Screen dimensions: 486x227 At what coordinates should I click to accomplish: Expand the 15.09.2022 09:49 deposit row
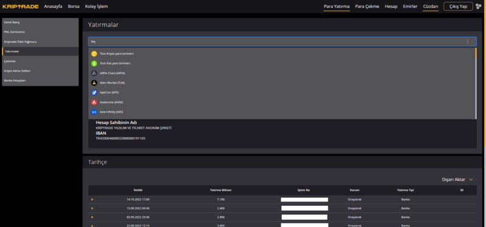[x=92, y=208]
